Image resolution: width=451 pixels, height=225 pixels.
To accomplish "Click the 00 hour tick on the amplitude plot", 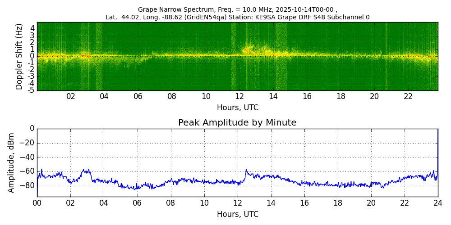I will coord(37,203).
